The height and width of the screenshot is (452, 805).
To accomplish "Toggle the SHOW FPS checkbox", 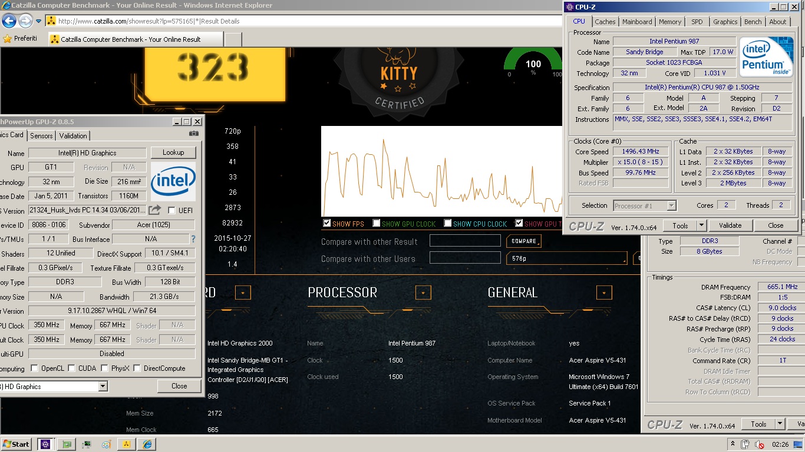I will click(x=327, y=224).
